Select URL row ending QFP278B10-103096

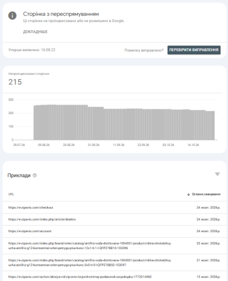(x=115, y=246)
